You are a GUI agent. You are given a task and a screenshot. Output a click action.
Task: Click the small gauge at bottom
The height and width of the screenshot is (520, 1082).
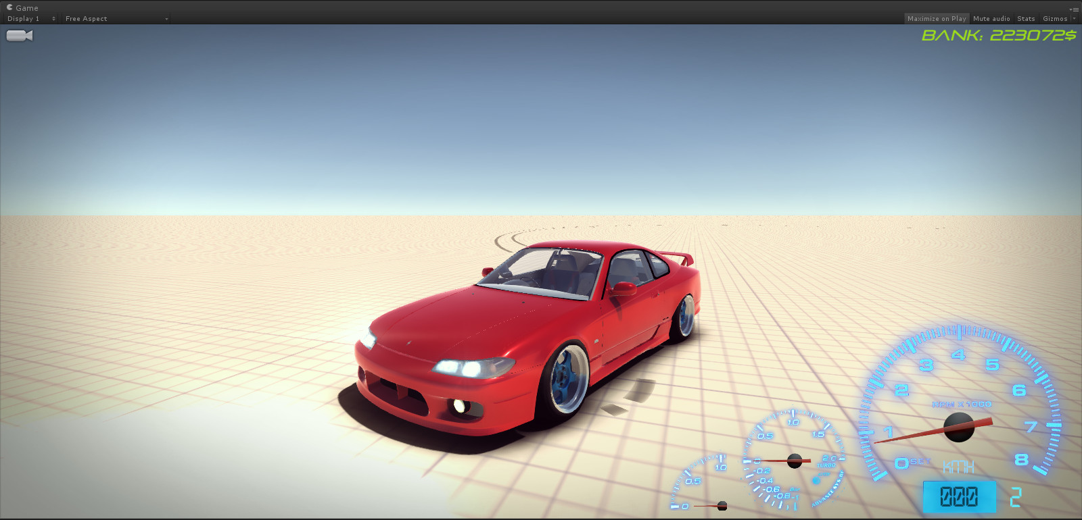pos(700,483)
